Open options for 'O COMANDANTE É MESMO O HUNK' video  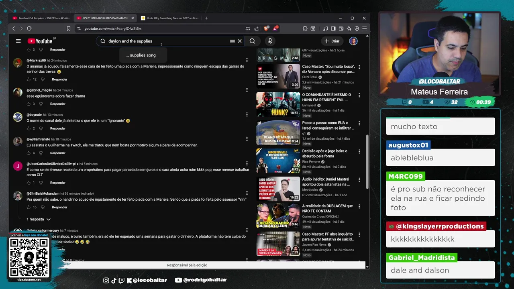click(359, 96)
